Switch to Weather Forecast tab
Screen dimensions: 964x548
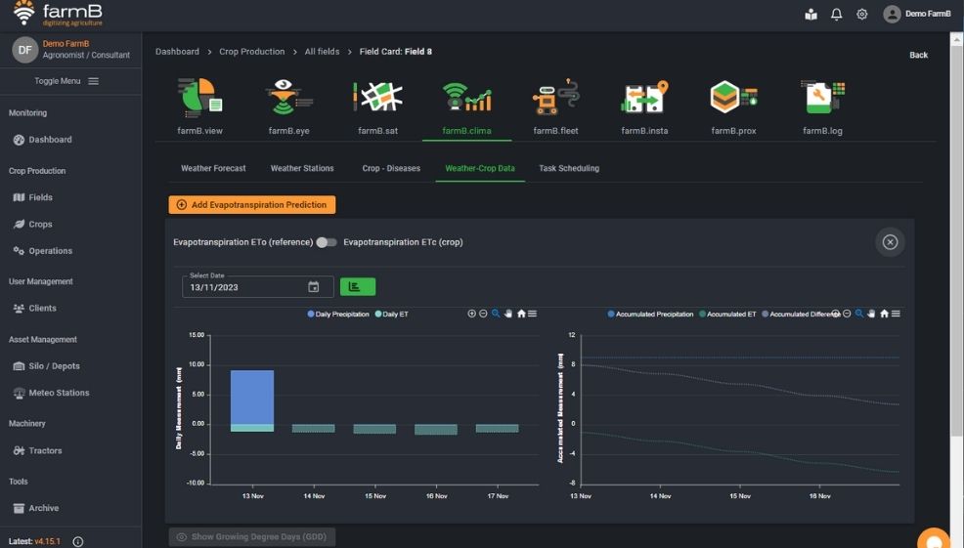point(213,168)
